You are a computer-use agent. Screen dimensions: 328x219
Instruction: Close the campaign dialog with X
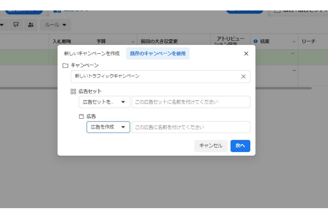246,54
